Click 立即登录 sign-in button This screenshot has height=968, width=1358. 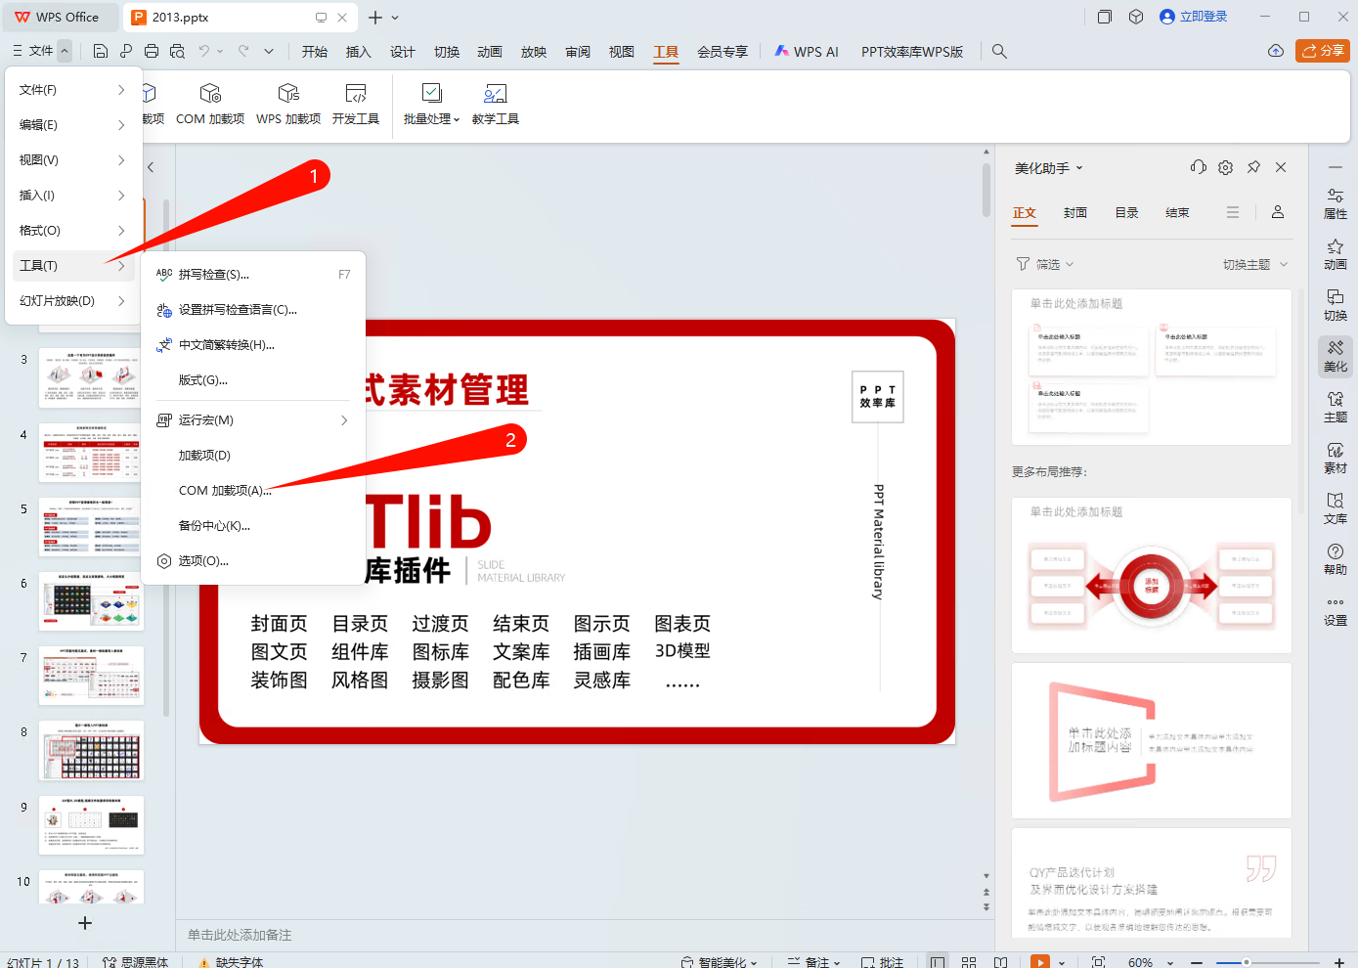[1193, 17]
